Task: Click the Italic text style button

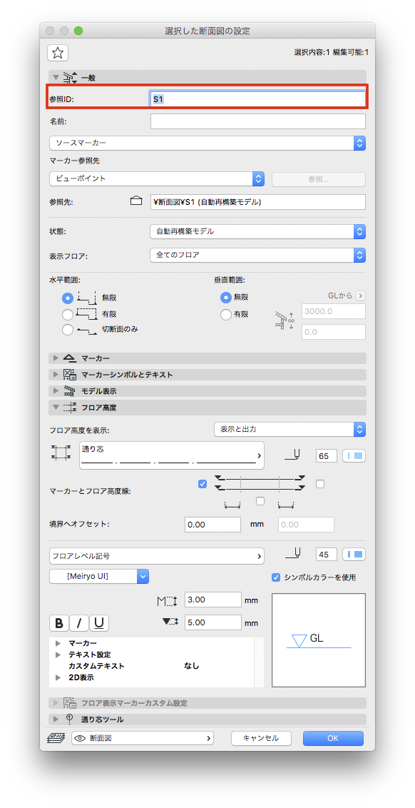Action: (x=79, y=623)
